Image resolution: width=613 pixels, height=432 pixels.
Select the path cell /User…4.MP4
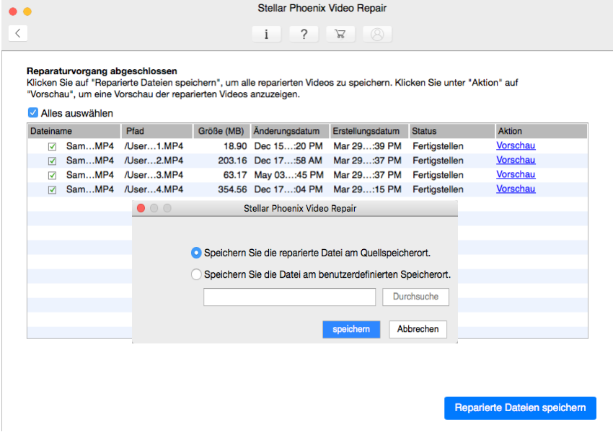point(154,189)
